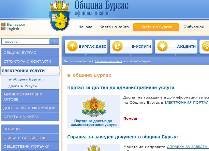Screen dimensions: 209x151
Task: Open НОВИНИ in the sidebar
Action: pyautogui.click(x=30, y=129)
